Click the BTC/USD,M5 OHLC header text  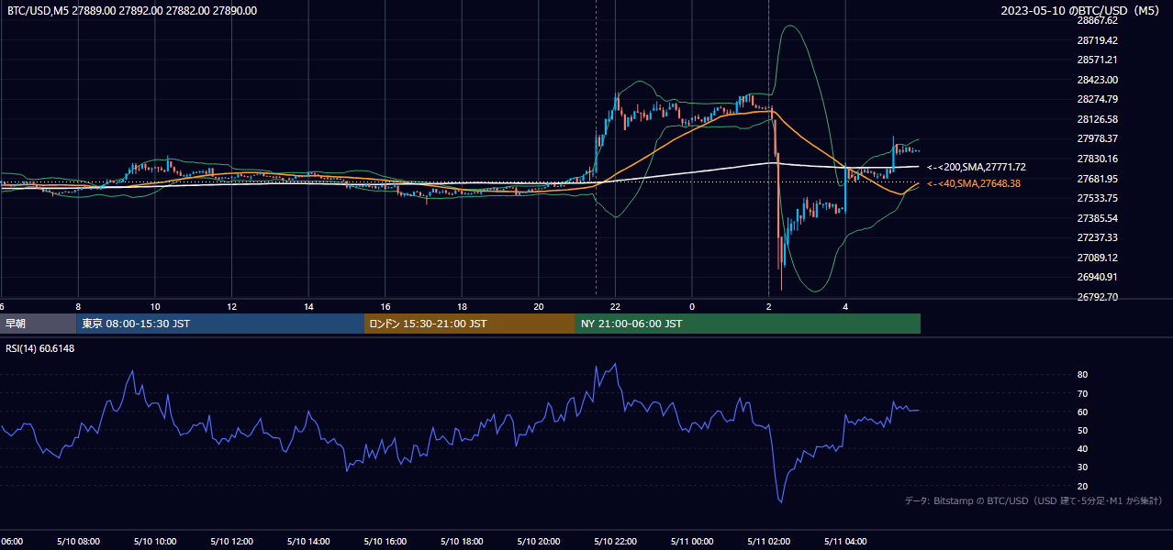point(132,11)
